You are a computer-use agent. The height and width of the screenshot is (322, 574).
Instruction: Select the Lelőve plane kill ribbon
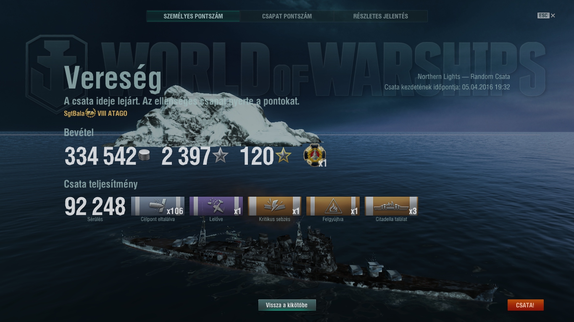tap(216, 206)
